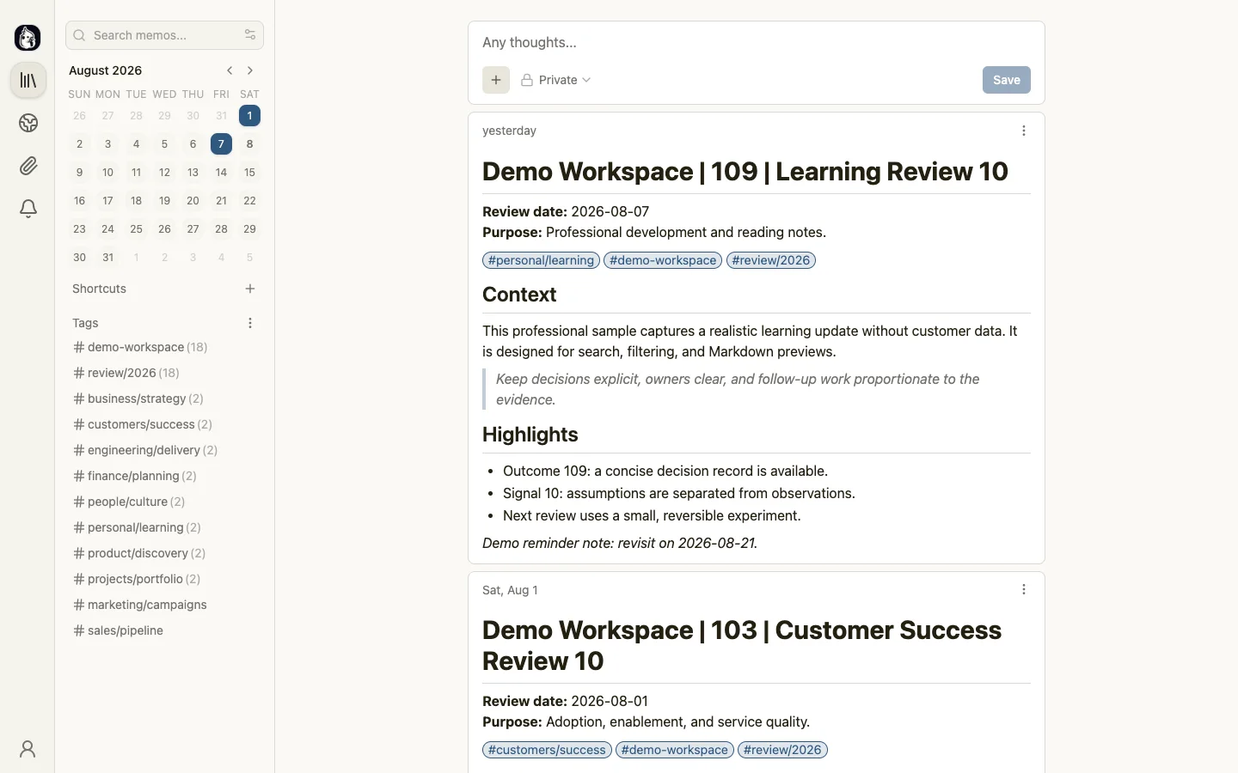Viewport: 1238px width, 773px height.
Task: Focus the Search memos field
Action: [164, 35]
